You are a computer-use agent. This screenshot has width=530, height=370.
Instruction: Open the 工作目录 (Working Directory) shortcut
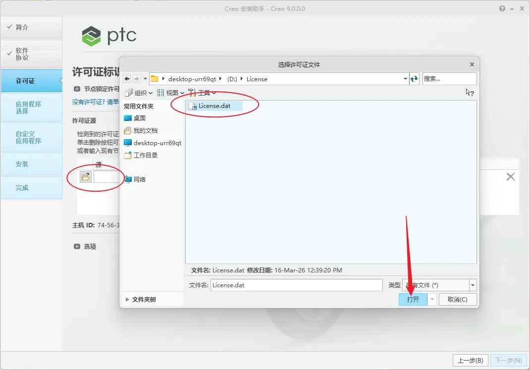tap(141, 156)
